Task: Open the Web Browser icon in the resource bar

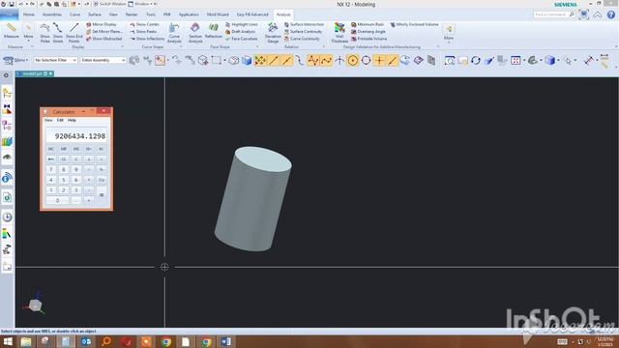Action: pos(7,197)
